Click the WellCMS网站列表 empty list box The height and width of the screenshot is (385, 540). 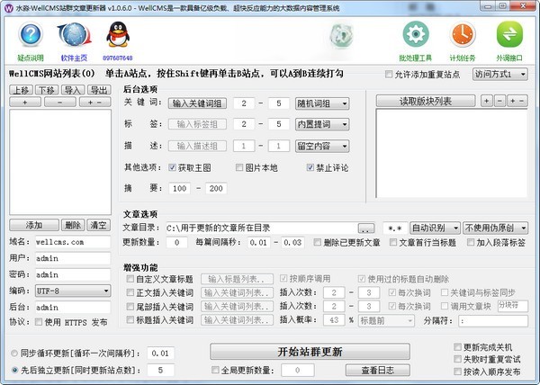pyautogui.click(x=60, y=162)
